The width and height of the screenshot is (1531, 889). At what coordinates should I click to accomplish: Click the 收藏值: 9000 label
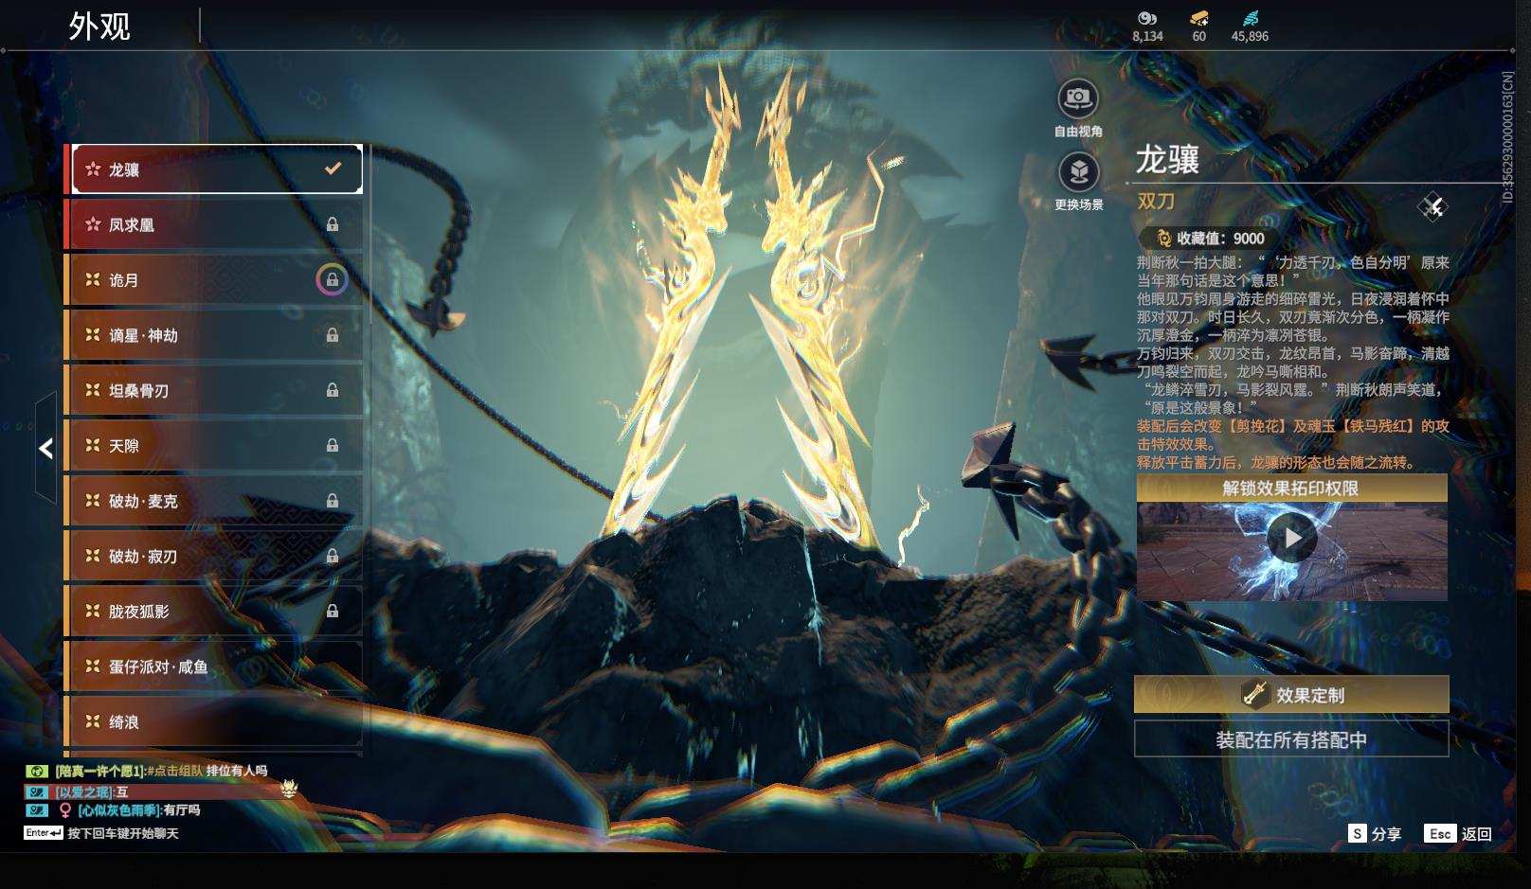1220,239
